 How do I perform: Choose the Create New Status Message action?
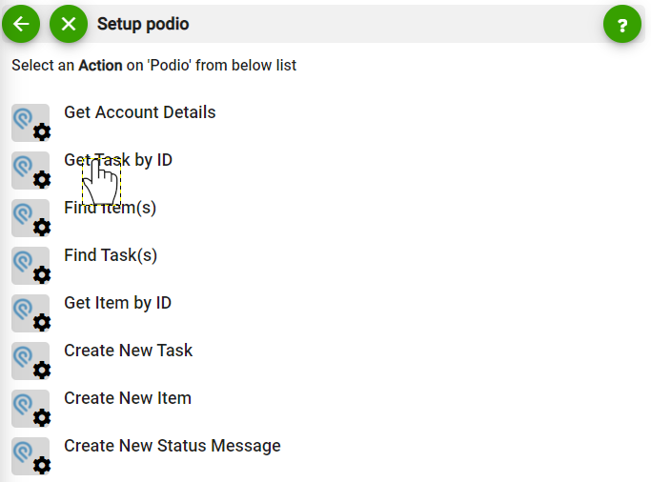tap(172, 446)
